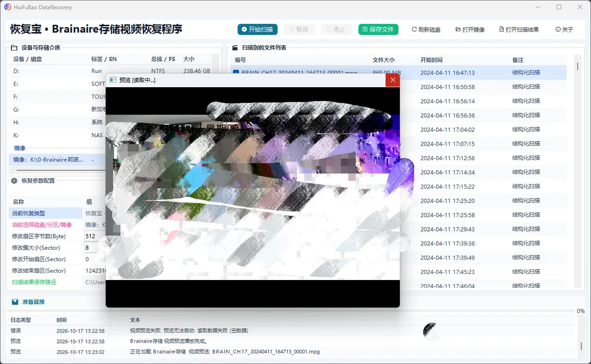The height and width of the screenshot is (364, 591).
Task: Sort by the 备注 column header
Action: point(518,60)
